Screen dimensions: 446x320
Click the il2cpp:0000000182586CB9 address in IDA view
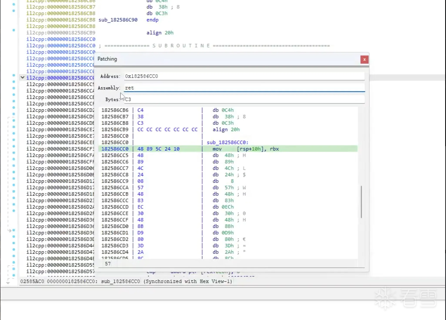(61, 33)
